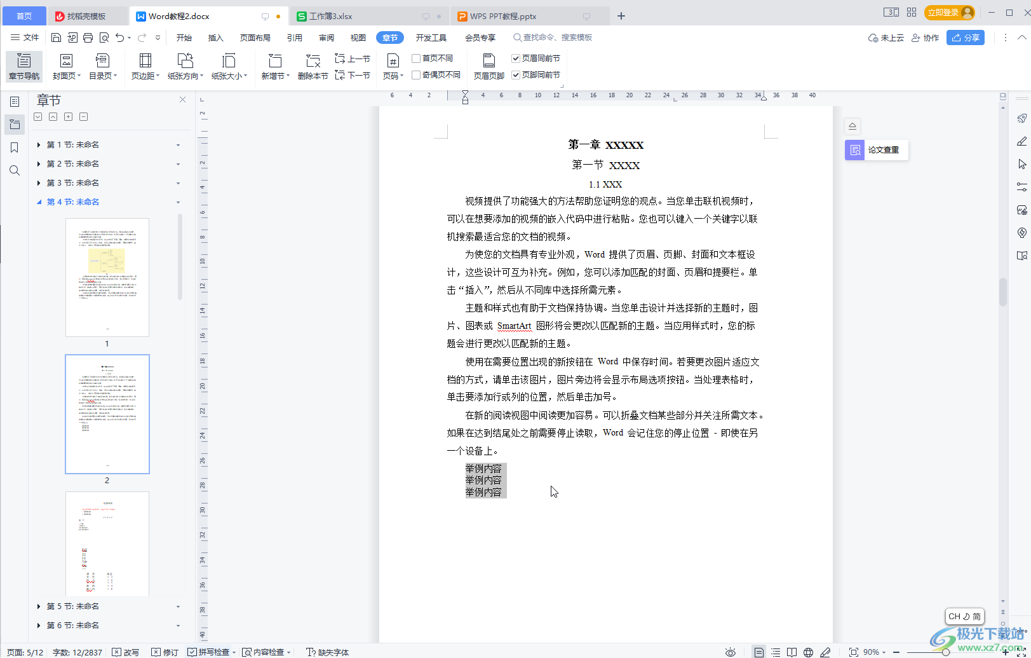Click the redo arrow icon
This screenshot has height=658, width=1031.
point(142,38)
